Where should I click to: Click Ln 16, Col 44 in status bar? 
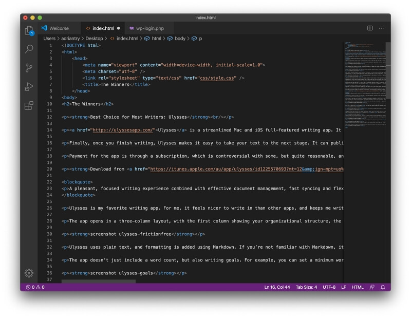pyautogui.click(x=277, y=287)
